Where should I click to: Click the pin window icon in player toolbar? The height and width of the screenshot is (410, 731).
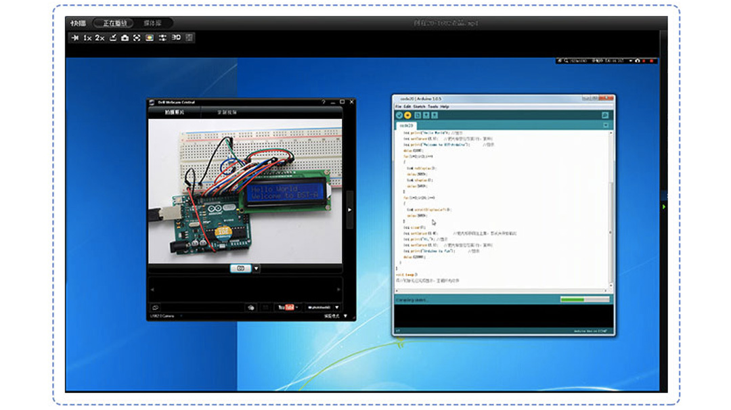tap(74, 38)
